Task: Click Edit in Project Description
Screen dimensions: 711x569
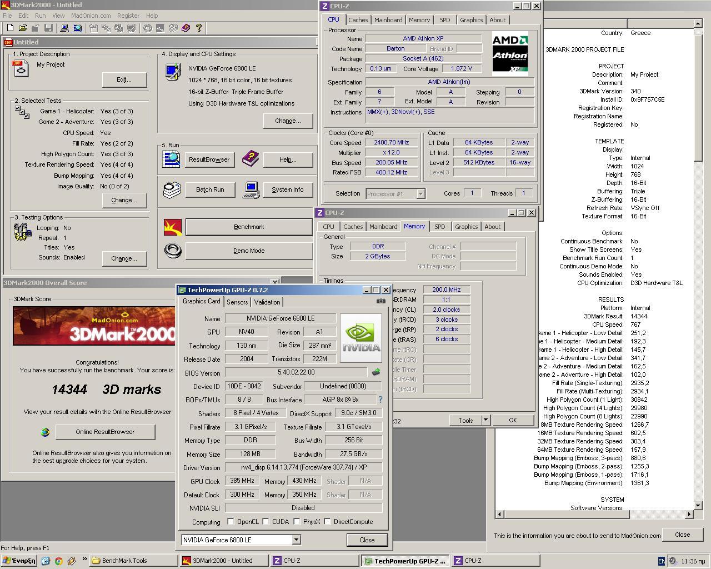Action: 124,79
